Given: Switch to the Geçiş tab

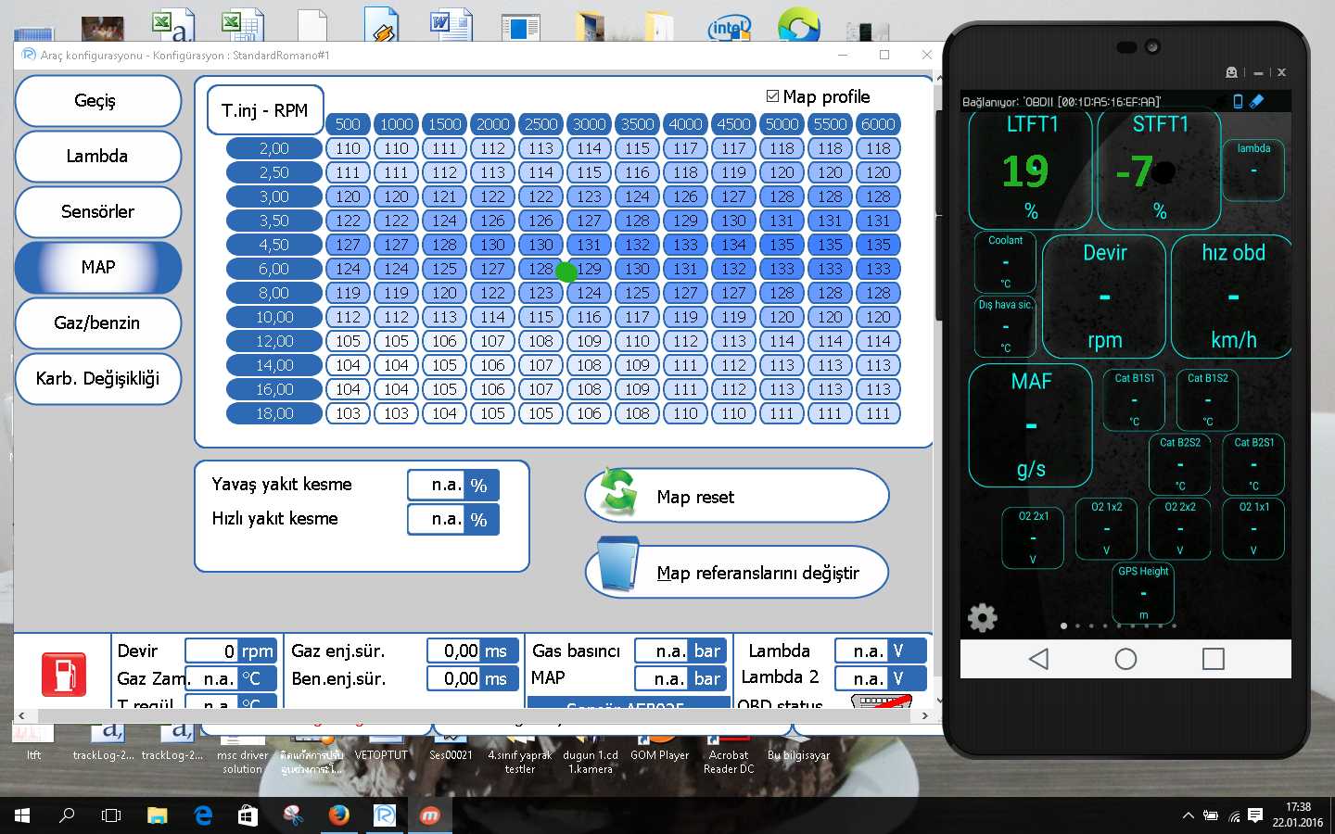Looking at the screenshot, I should (97, 101).
